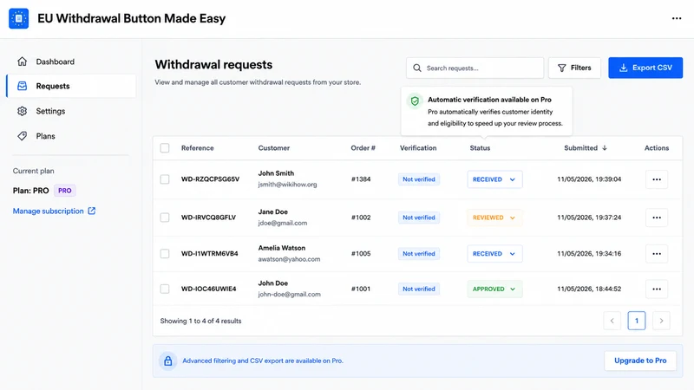Click the Reference column header

coord(198,148)
